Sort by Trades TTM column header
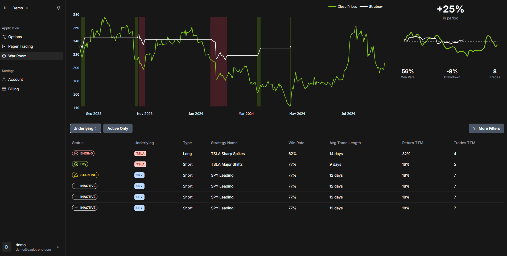Viewport: 507px width, 256px height. [x=464, y=143]
